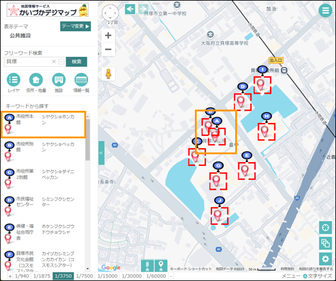336x281 pixels.
Task: Select list result D 市民福祉センター
Action: pyautogui.click(x=43, y=206)
